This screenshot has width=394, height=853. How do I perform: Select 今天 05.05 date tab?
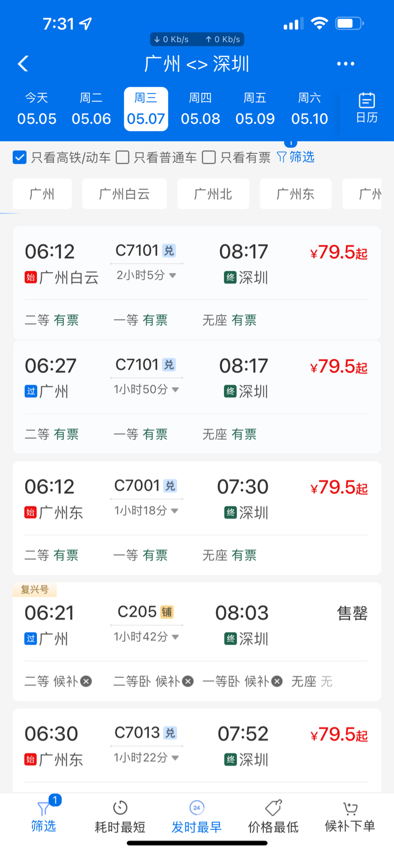(37, 109)
